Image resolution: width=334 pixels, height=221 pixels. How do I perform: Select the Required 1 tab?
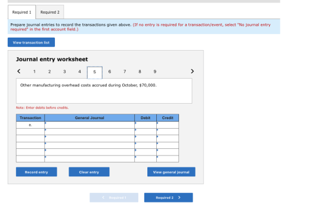pyautogui.click(x=21, y=12)
